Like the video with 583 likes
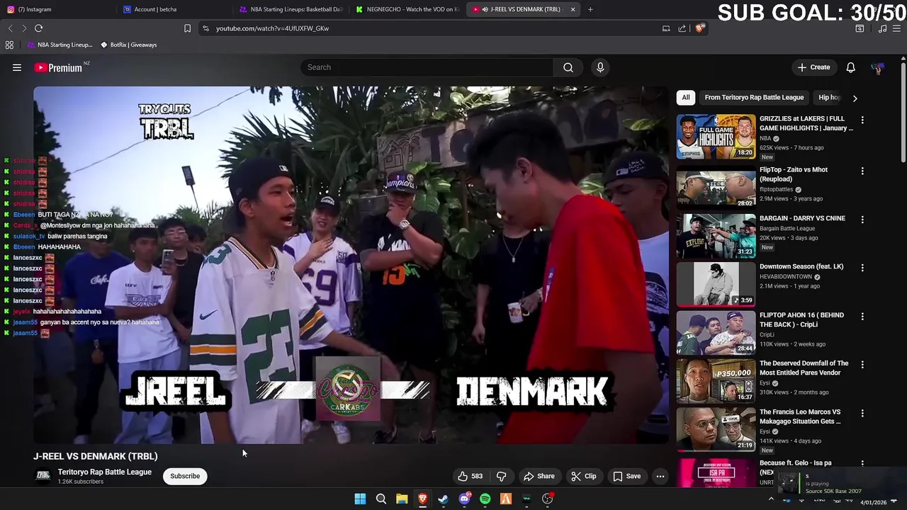 [471, 476]
